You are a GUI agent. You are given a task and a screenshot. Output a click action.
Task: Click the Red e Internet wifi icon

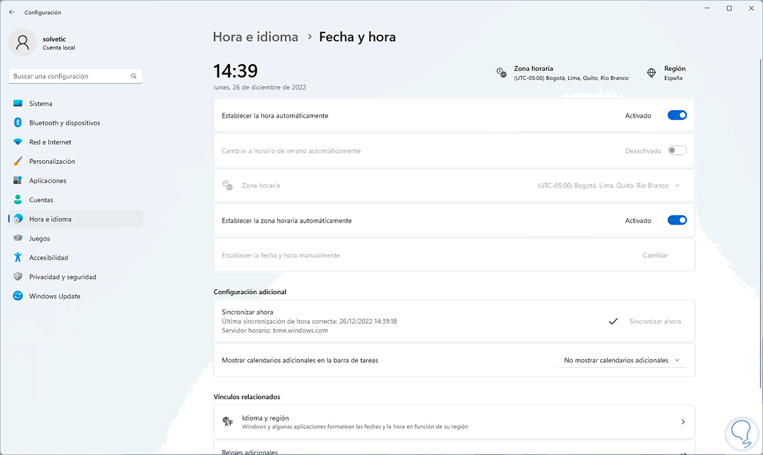click(18, 142)
